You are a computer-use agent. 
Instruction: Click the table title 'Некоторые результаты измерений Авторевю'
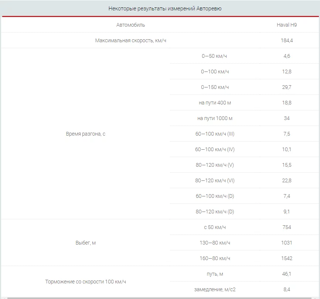coord(165,9)
